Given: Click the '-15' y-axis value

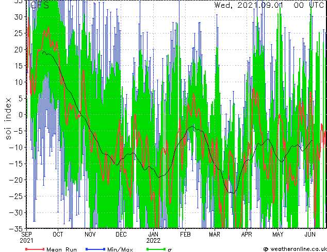Looking at the screenshot, I should tap(16, 164).
